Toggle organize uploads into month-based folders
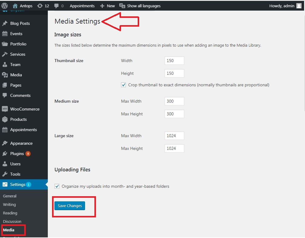 tap(57, 186)
